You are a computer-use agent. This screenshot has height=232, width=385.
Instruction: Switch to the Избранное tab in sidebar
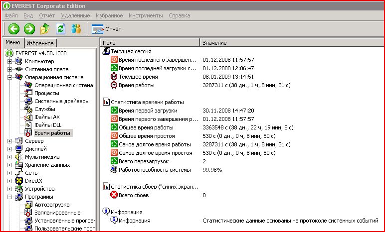click(x=40, y=43)
